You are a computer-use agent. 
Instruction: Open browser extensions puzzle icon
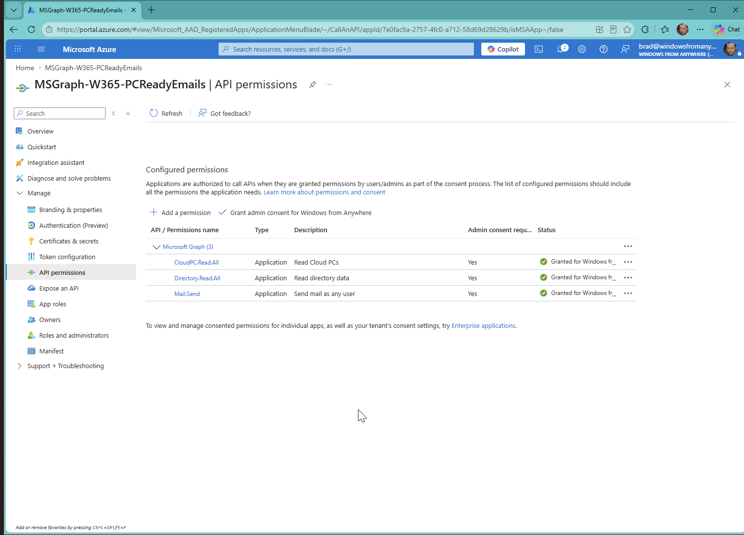pyautogui.click(x=645, y=29)
